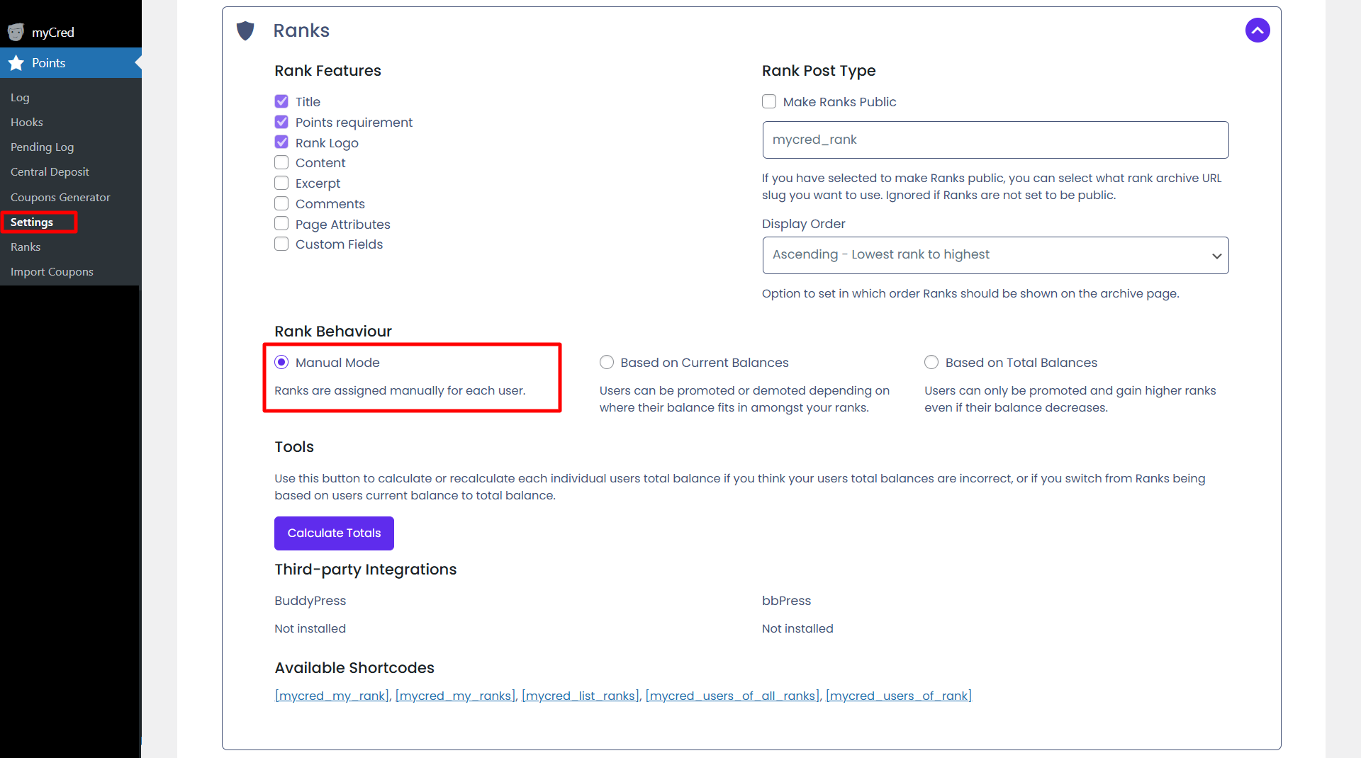
Task: Go to Ranks in the sidebar
Action: point(26,247)
